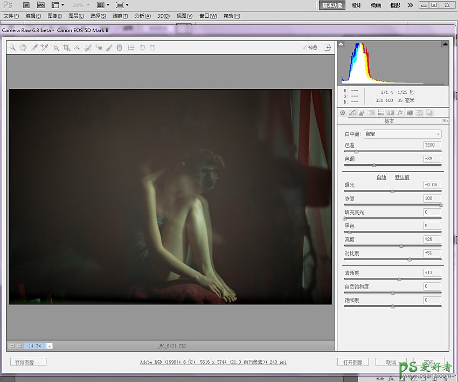This screenshot has width=458, height=382.
Task: Click the 对比度 contrast slider handle
Action: (x=410, y=260)
